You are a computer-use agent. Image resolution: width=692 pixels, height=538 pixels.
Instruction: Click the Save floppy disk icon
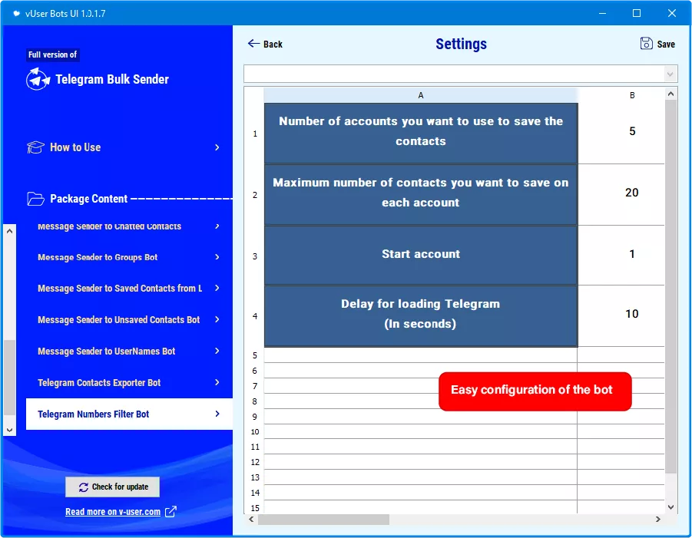tap(646, 43)
